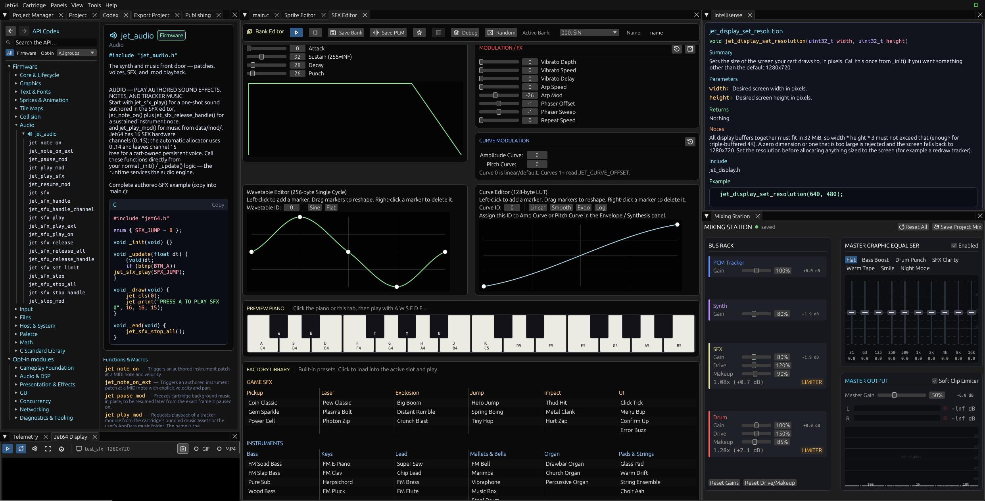Open the All groups dropdown

pyautogui.click(x=77, y=53)
